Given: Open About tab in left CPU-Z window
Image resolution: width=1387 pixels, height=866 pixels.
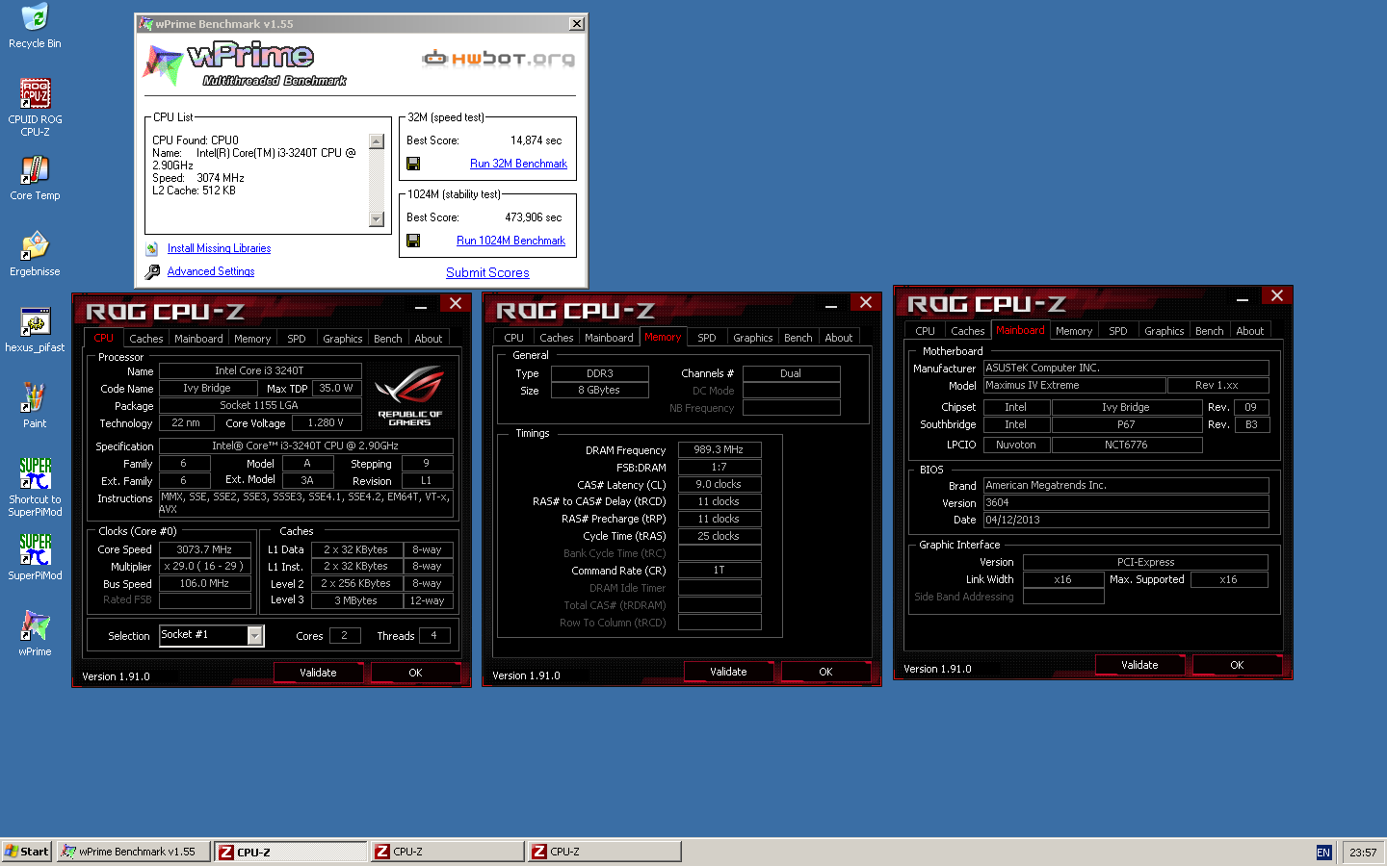Looking at the screenshot, I should pyautogui.click(x=429, y=339).
